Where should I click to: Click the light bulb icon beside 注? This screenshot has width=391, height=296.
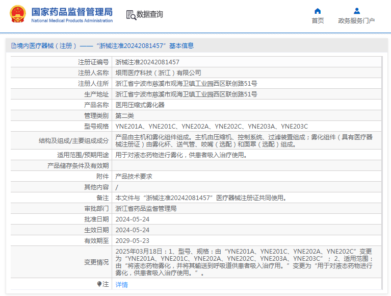click(99, 284)
